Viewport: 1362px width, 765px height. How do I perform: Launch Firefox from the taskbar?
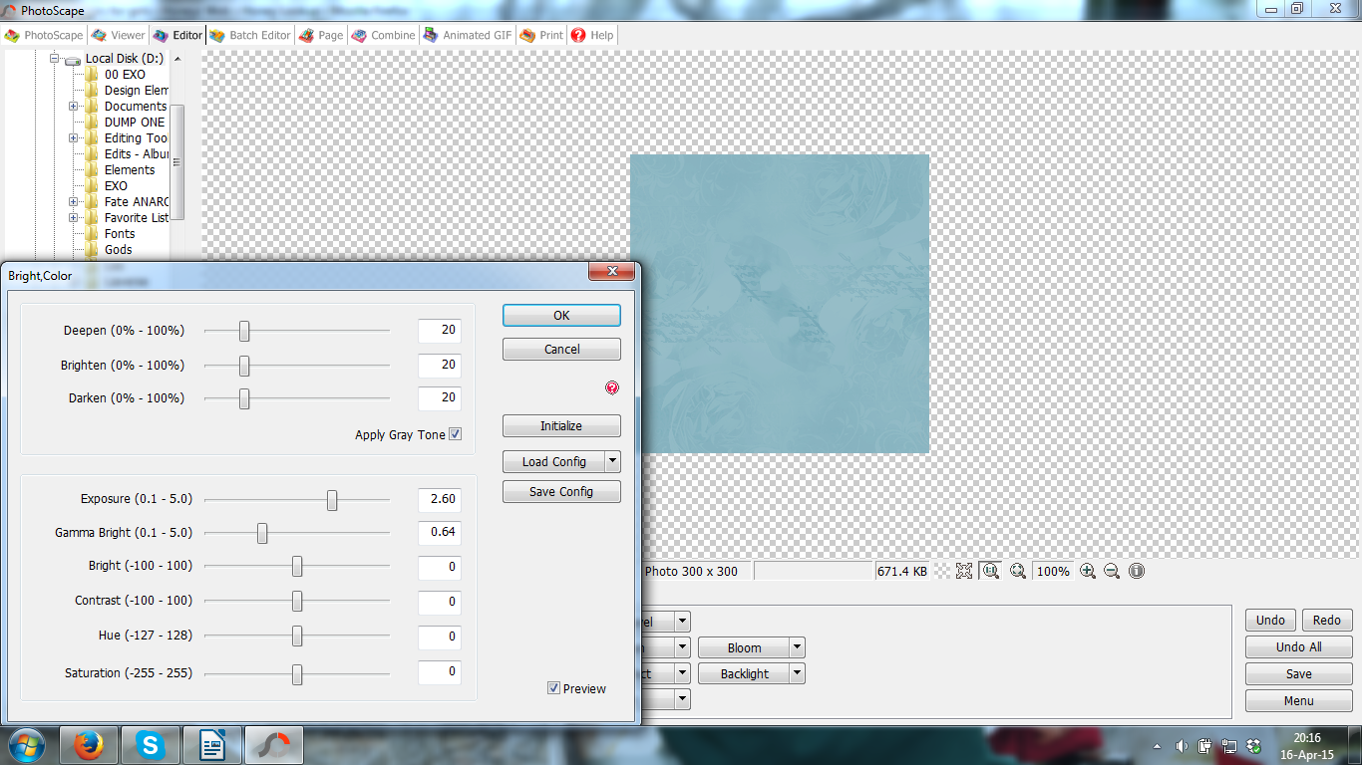89,744
